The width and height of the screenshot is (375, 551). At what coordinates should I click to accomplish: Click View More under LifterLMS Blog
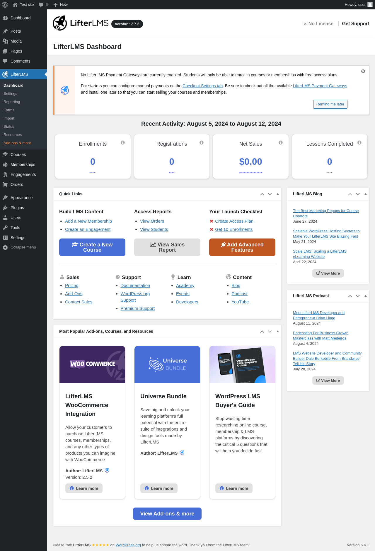pos(328,273)
